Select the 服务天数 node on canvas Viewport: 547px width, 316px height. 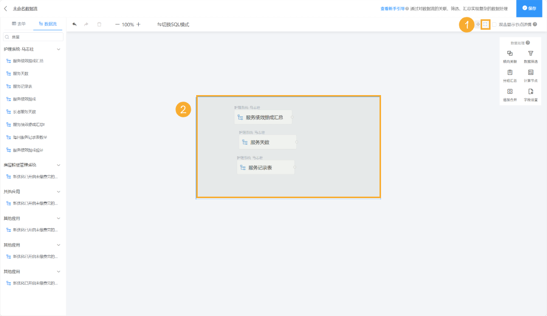pos(268,142)
